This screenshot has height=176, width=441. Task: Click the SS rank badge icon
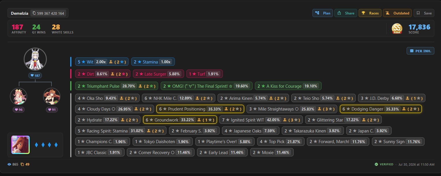397,29
